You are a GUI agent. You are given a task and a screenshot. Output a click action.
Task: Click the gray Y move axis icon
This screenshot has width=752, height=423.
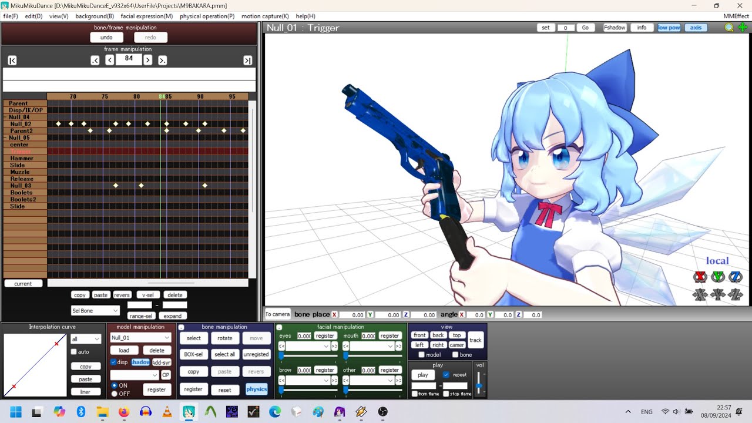point(718,295)
